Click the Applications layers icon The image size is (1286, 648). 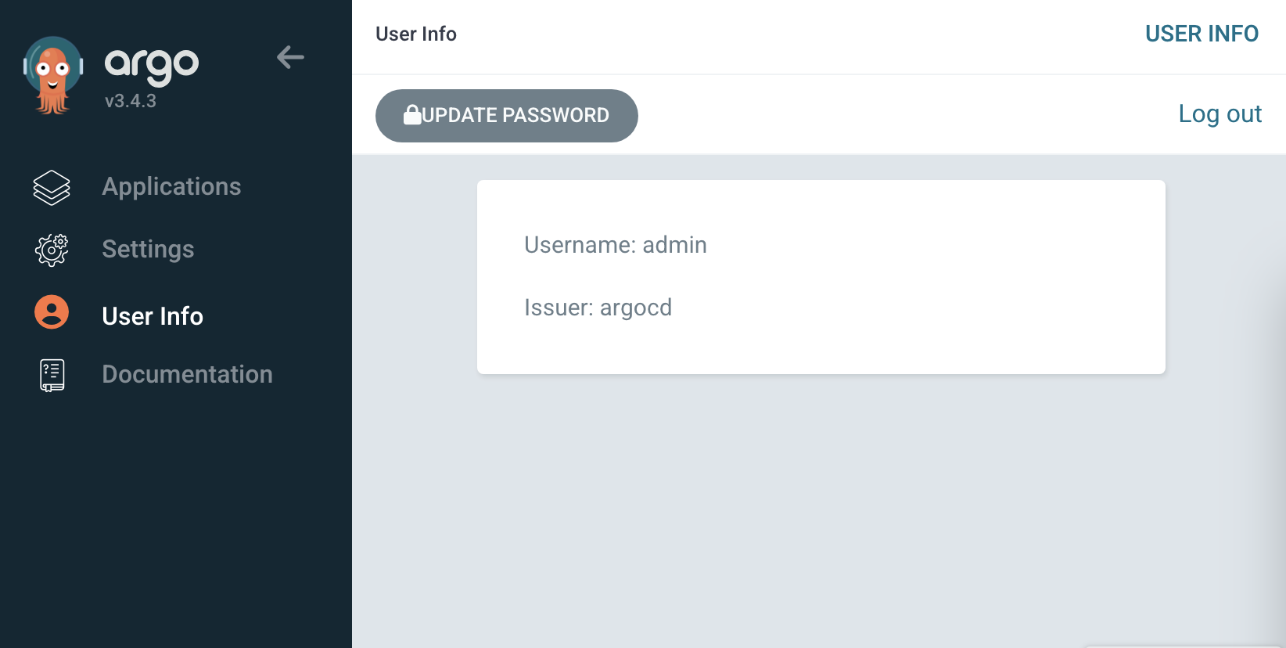point(52,188)
